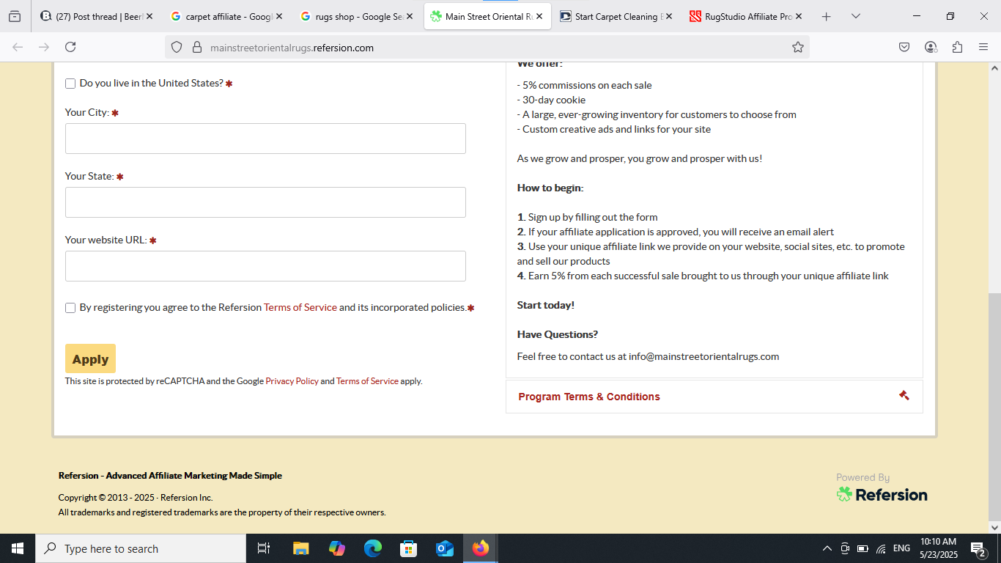1001x563 pixels.
Task: Click the Firefox View icon in the tab bar
Action: (15, 16)
